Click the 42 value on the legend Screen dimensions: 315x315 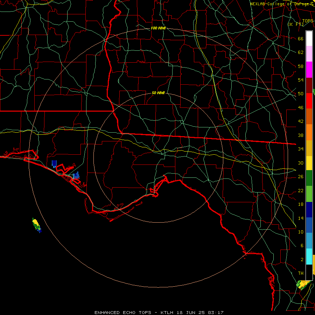tap(301, 121)
